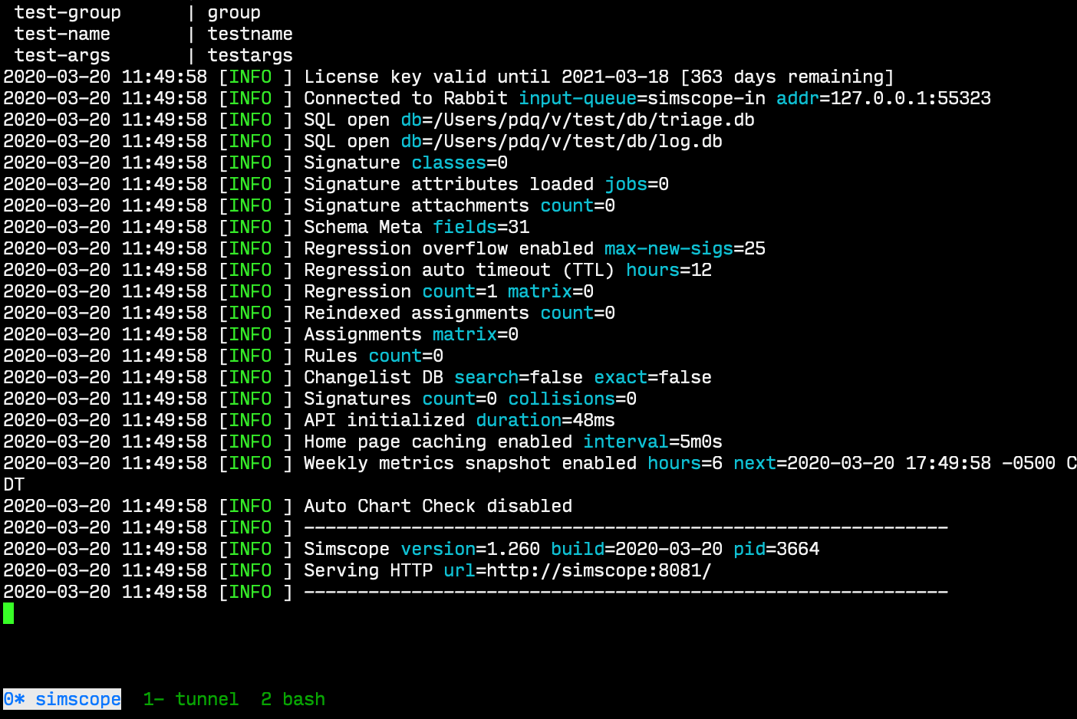Click 'API initialized duration=48ms' text
1077x719 pixels.
pyautogui.click(x=459, y=420)
